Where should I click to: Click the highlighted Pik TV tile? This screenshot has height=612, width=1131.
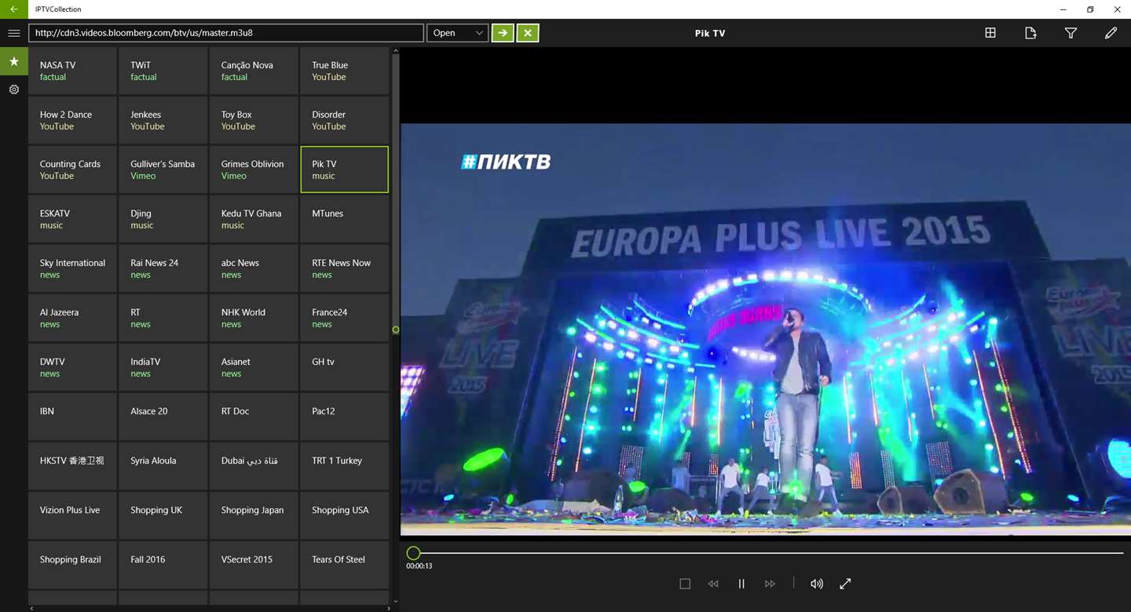[345, 169]
